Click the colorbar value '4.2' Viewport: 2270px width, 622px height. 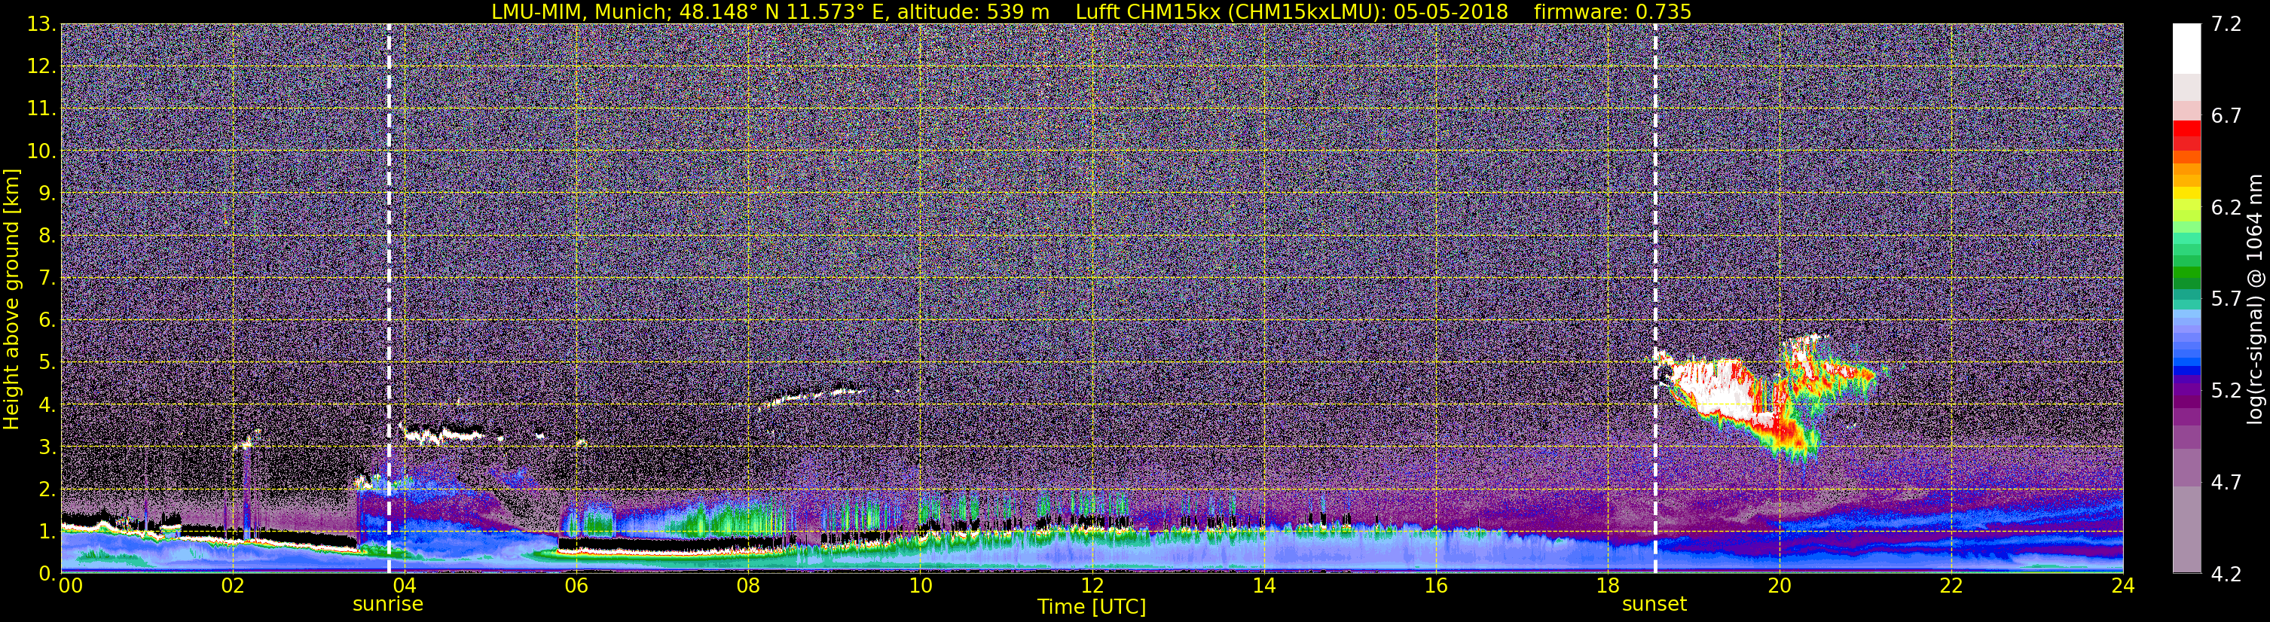(x=2227, y=574)
